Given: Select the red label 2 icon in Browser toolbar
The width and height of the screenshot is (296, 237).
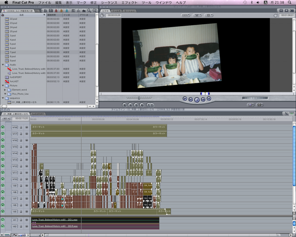Looking at the screenshot, I should (56, 10).
